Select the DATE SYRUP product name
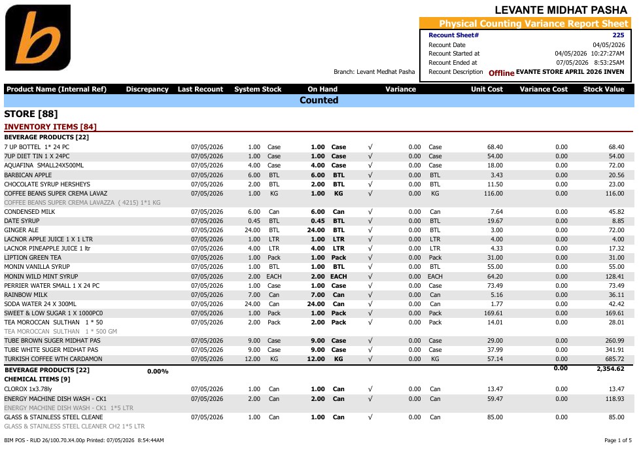 click(22, 221)
